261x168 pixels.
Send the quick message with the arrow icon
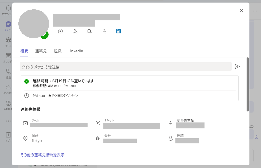click(237, 66)
